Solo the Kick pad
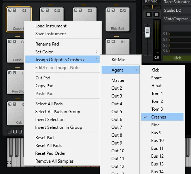Image resolution: width=191 pixels, height=174 pixels. coord(15,104)
